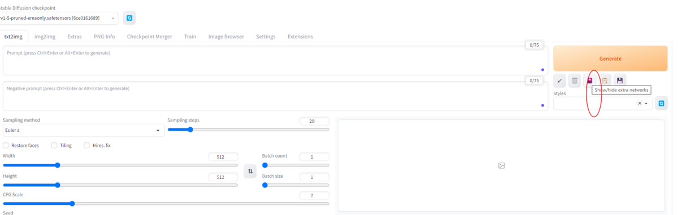Open the Styles dropdown arrow

coord(646,104)
